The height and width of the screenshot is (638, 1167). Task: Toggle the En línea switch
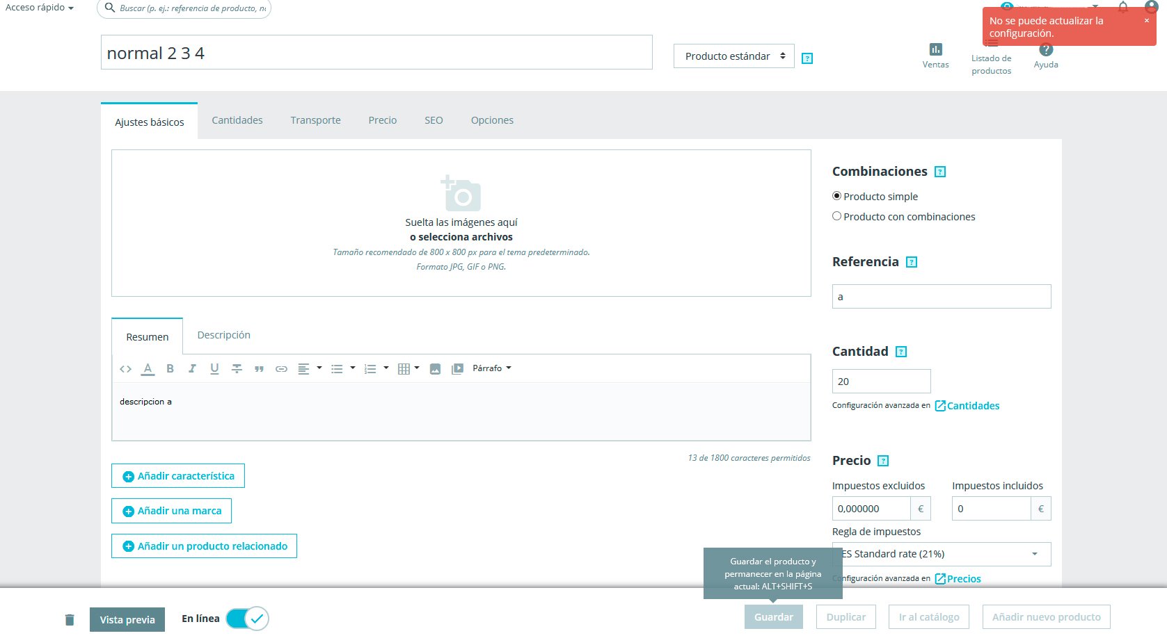247,619
